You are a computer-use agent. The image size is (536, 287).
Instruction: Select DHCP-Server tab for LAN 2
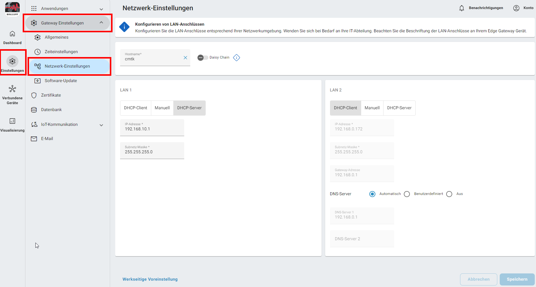(x=399, y=108)
